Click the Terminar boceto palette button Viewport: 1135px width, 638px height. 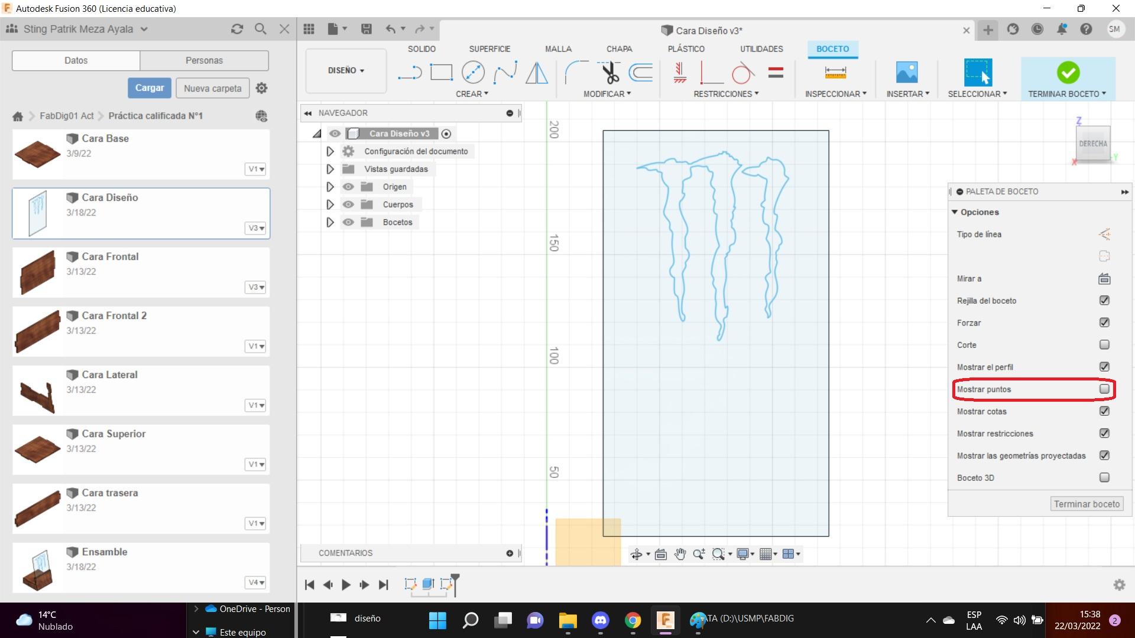(x=1086, y=504)
